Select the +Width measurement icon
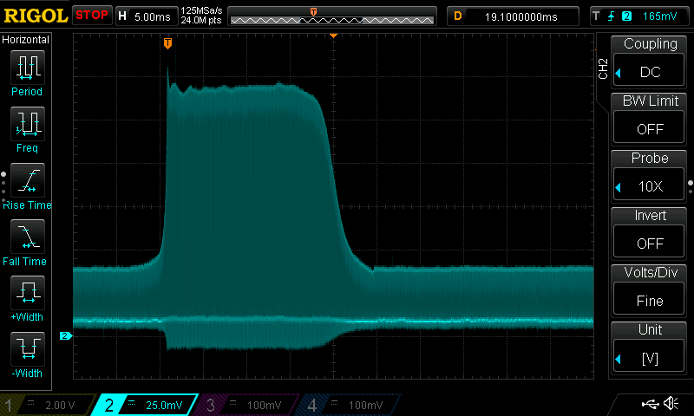 click(26, 293)
